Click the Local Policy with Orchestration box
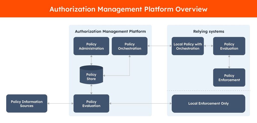 click(187, 46)
